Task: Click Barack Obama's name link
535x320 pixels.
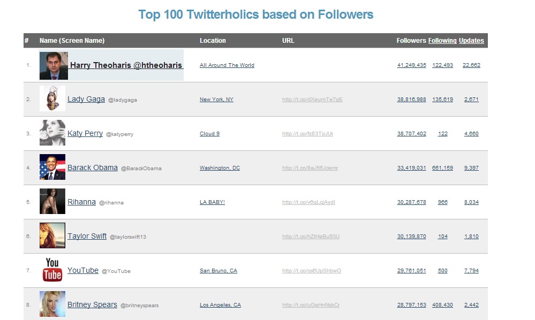Action: tap(93, 167)
